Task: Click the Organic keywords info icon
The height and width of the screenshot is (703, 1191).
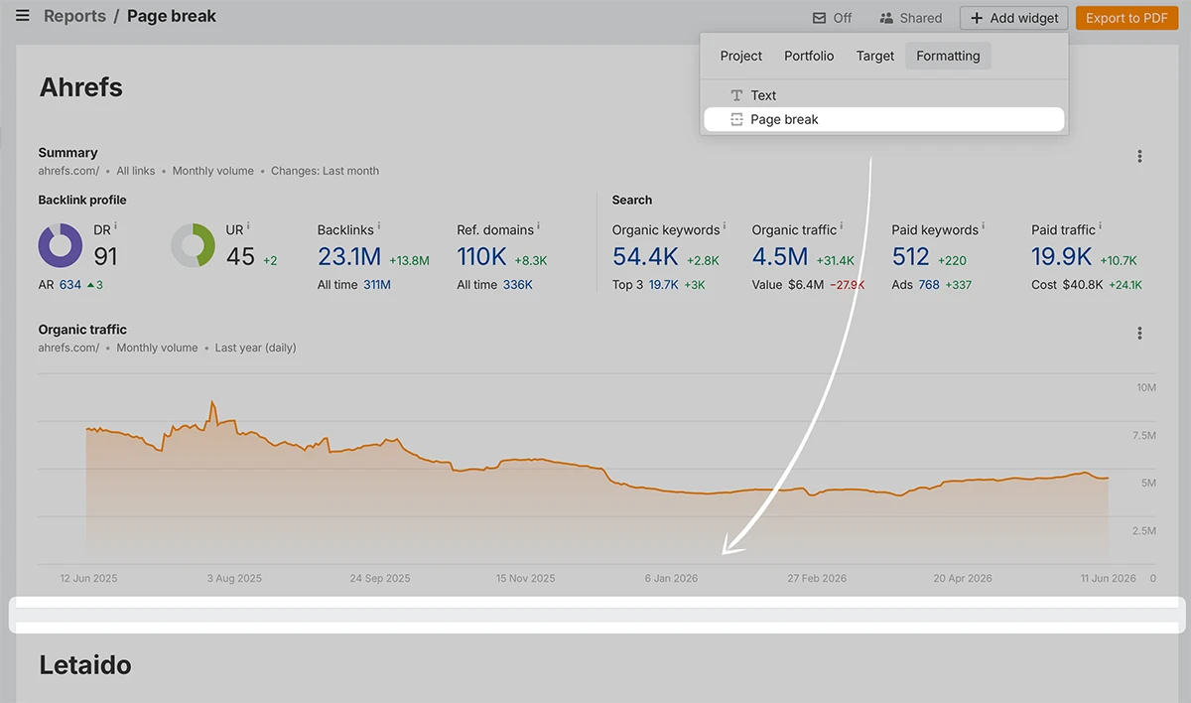Action: coord(725,226)
